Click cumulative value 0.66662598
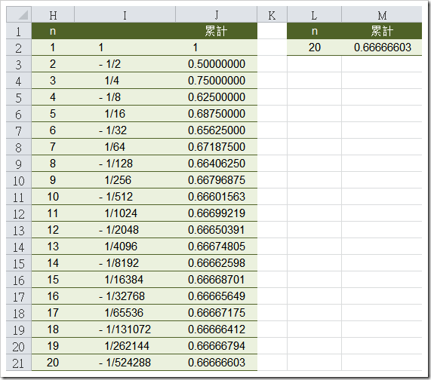The image size is (431, 380). (217, 263)
